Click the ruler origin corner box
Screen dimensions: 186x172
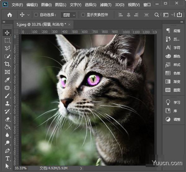point(16,32)
